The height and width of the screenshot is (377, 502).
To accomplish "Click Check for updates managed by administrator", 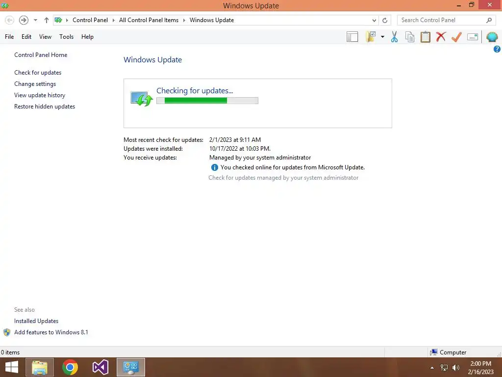I will (x=283, y=178).
